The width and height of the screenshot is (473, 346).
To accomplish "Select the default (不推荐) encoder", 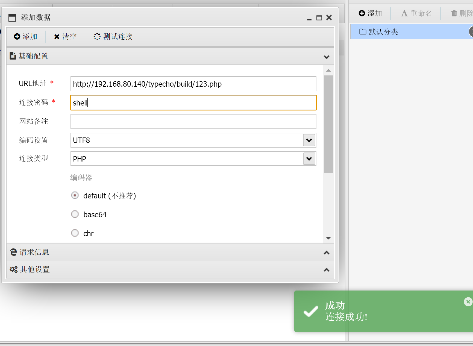I will pyautogui.click(x=75, y=195).
